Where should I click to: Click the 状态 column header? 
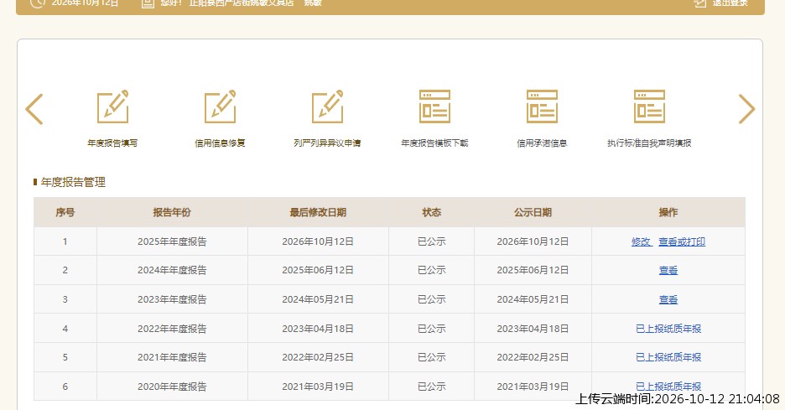pyautogui.click(x=432, y=212)
